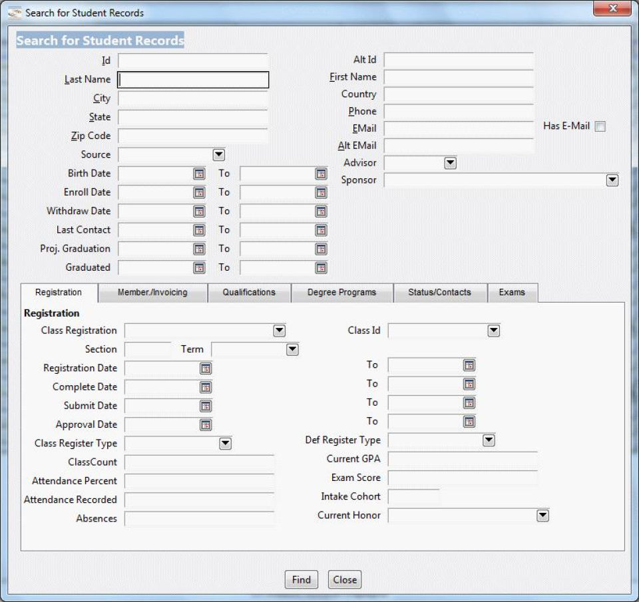Open Birth Date To calendar picker

(x=321, y=174)
